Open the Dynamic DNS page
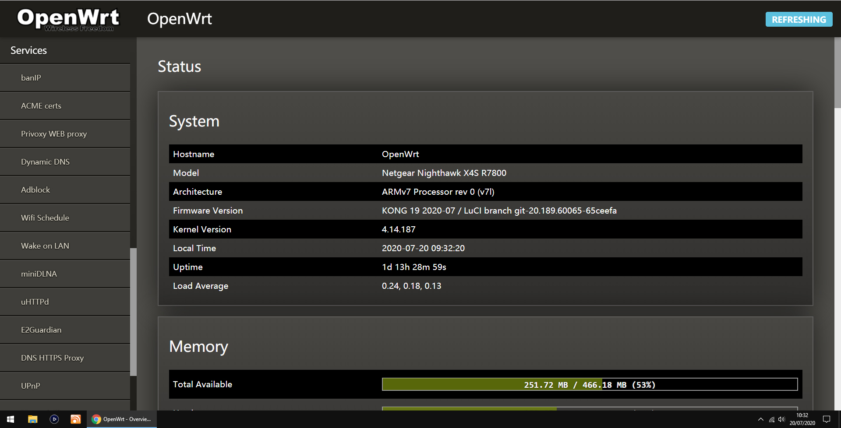The height and width of the screenshot is (428, 841). click(65, 162)
